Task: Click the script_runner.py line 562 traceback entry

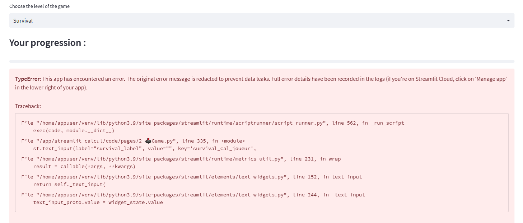Action: (213, 123)
